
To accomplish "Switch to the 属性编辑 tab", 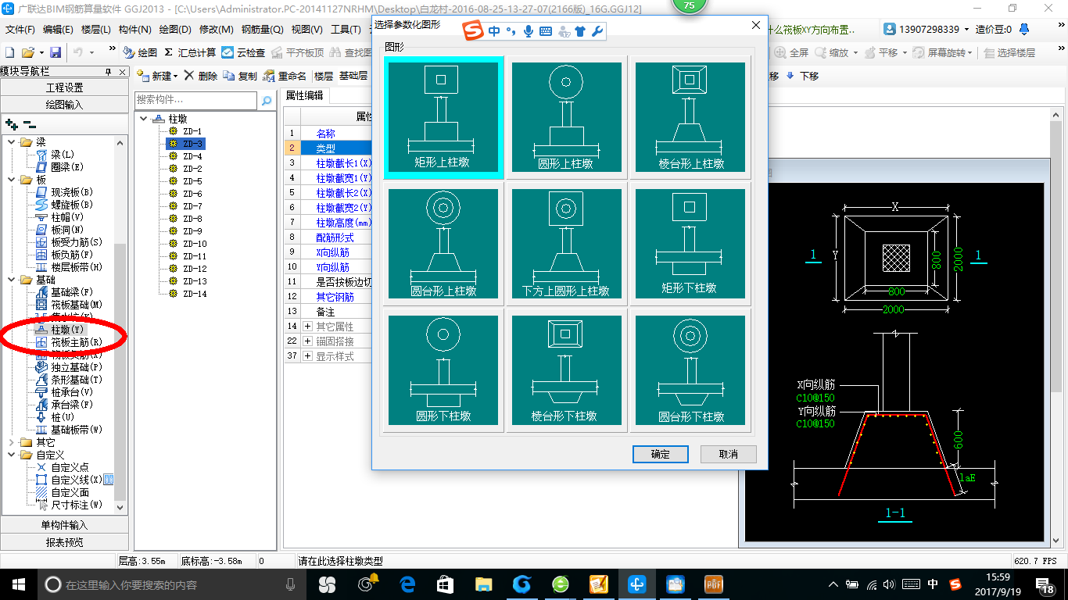I will click(x=305, y=95).
